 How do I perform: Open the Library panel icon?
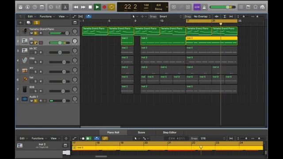[21, 7]
